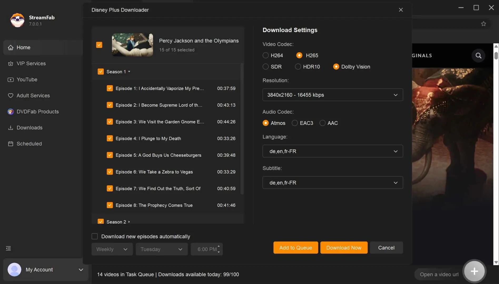Open the YouTube downloader section
This screenshot has height=284, width=499.
pos(27,79)
